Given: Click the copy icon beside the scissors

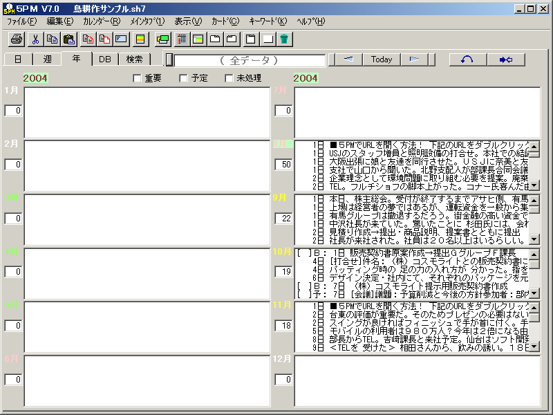Looking at the screenshot, I should [53, 39].
